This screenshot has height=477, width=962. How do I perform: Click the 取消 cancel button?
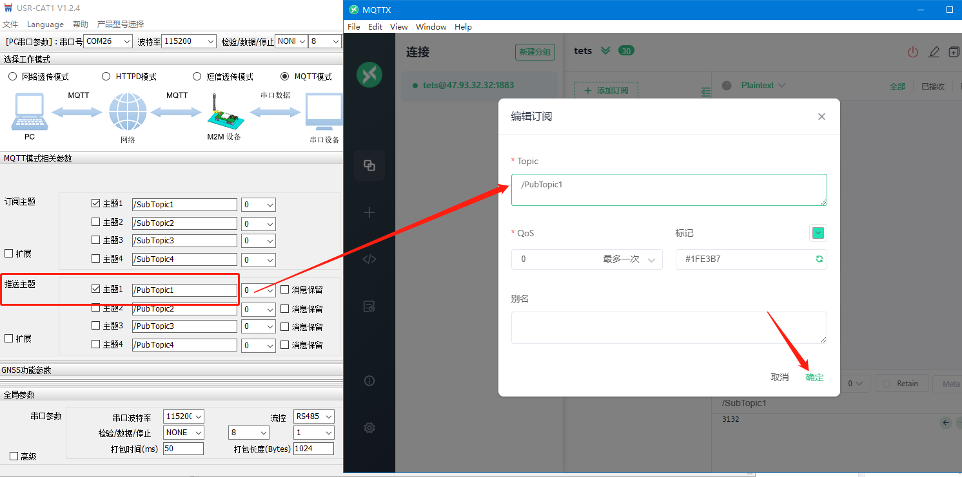(x=780, y=377)
